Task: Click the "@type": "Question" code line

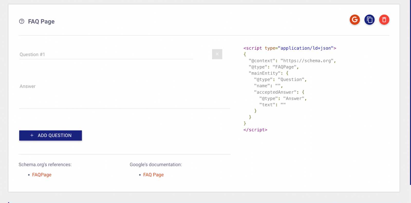Action: [x=280, y=80]
